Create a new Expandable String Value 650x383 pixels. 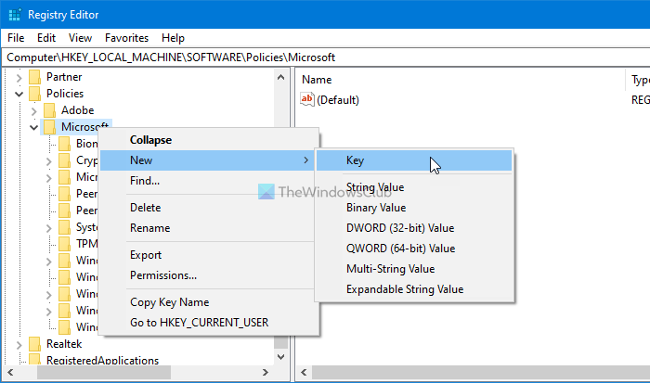point(414,288)
